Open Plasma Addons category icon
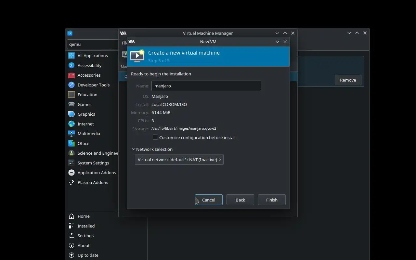The width and height of the screenshot is (416, 260). [71, 182]
